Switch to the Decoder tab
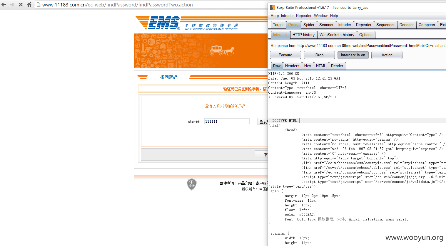This screenshot has width=446, height=246. point(407,25)
